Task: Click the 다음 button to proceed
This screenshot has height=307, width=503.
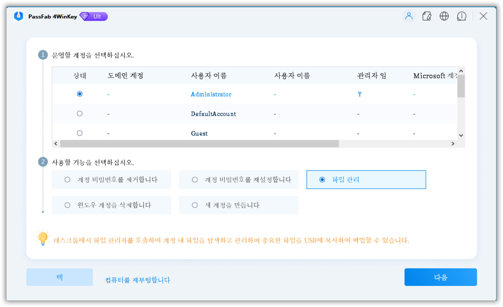Action: coord(441,277)
